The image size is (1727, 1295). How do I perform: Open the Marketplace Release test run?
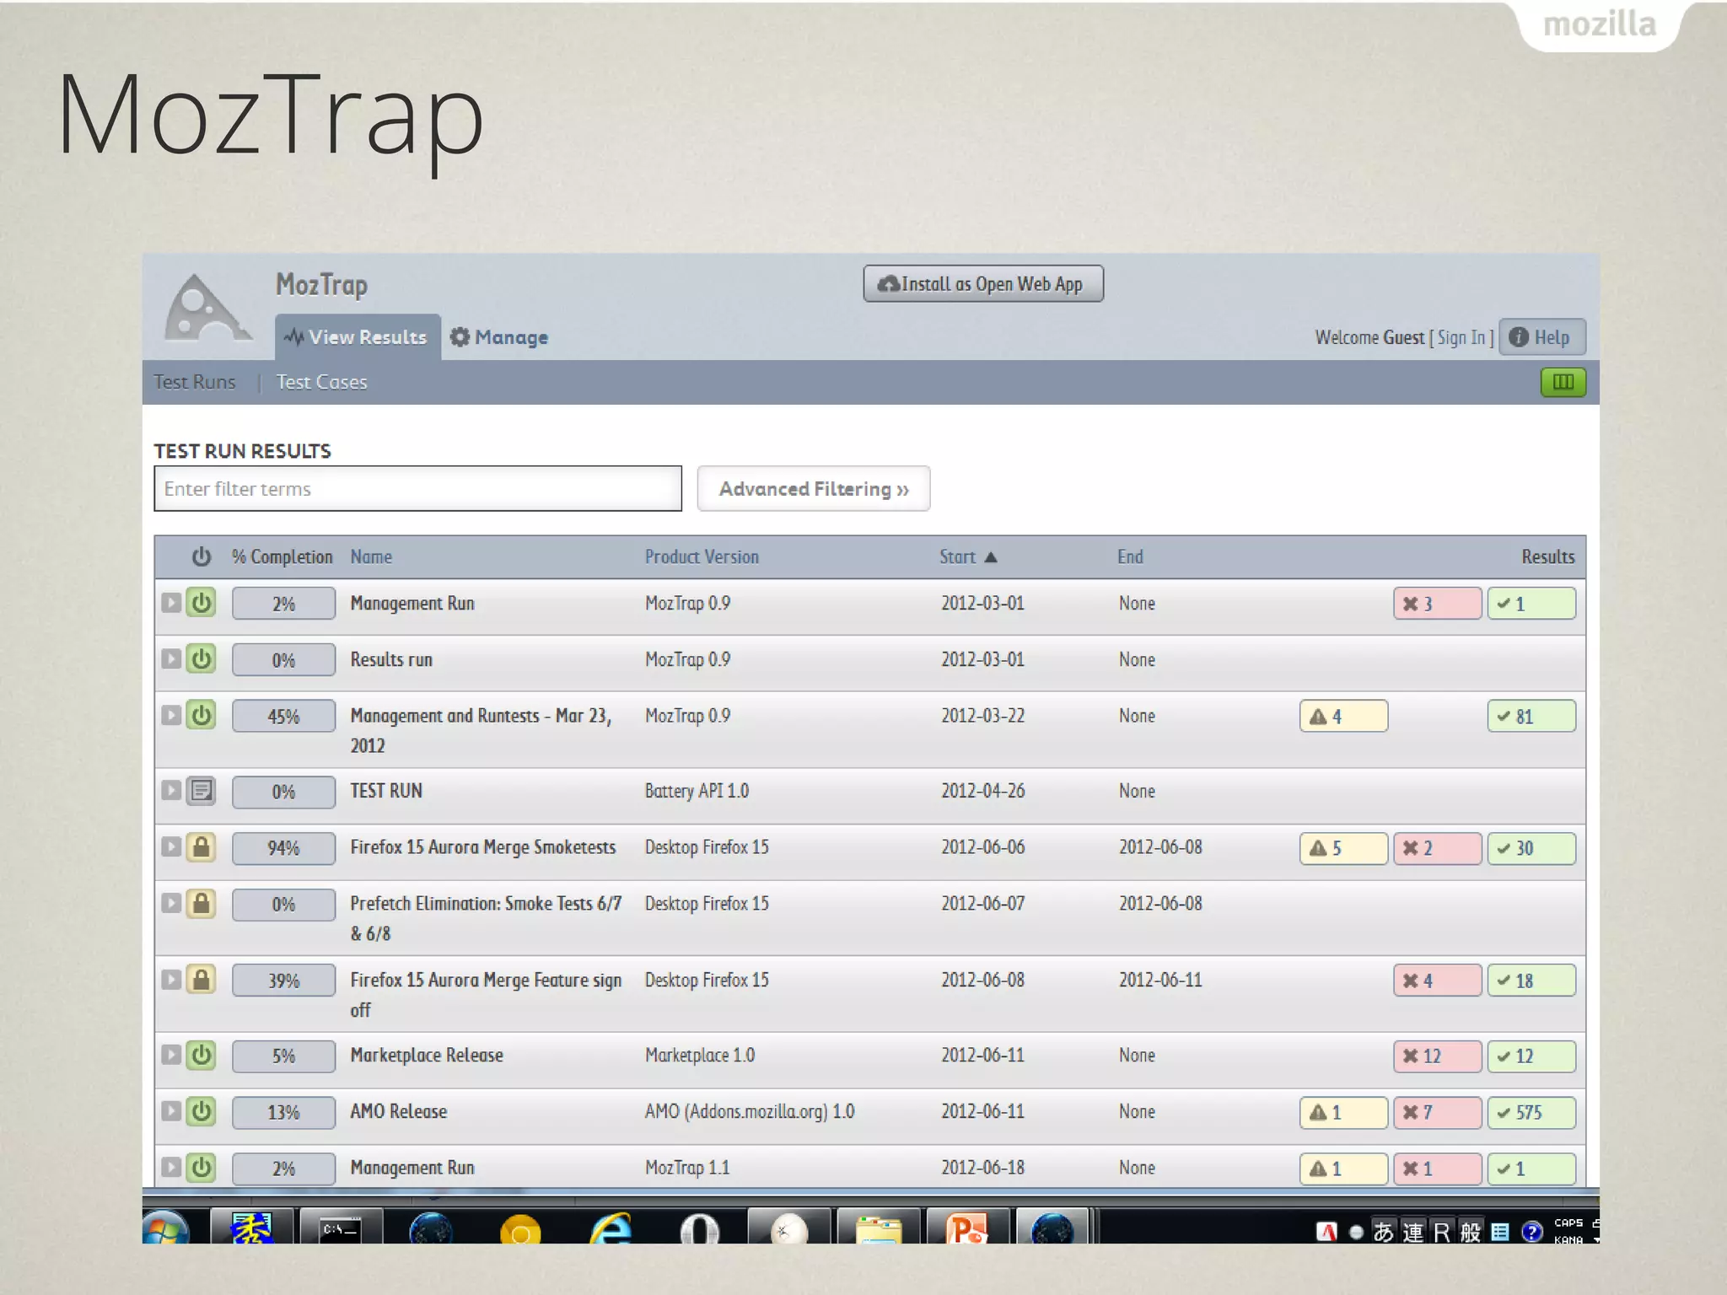(427, 1056)
